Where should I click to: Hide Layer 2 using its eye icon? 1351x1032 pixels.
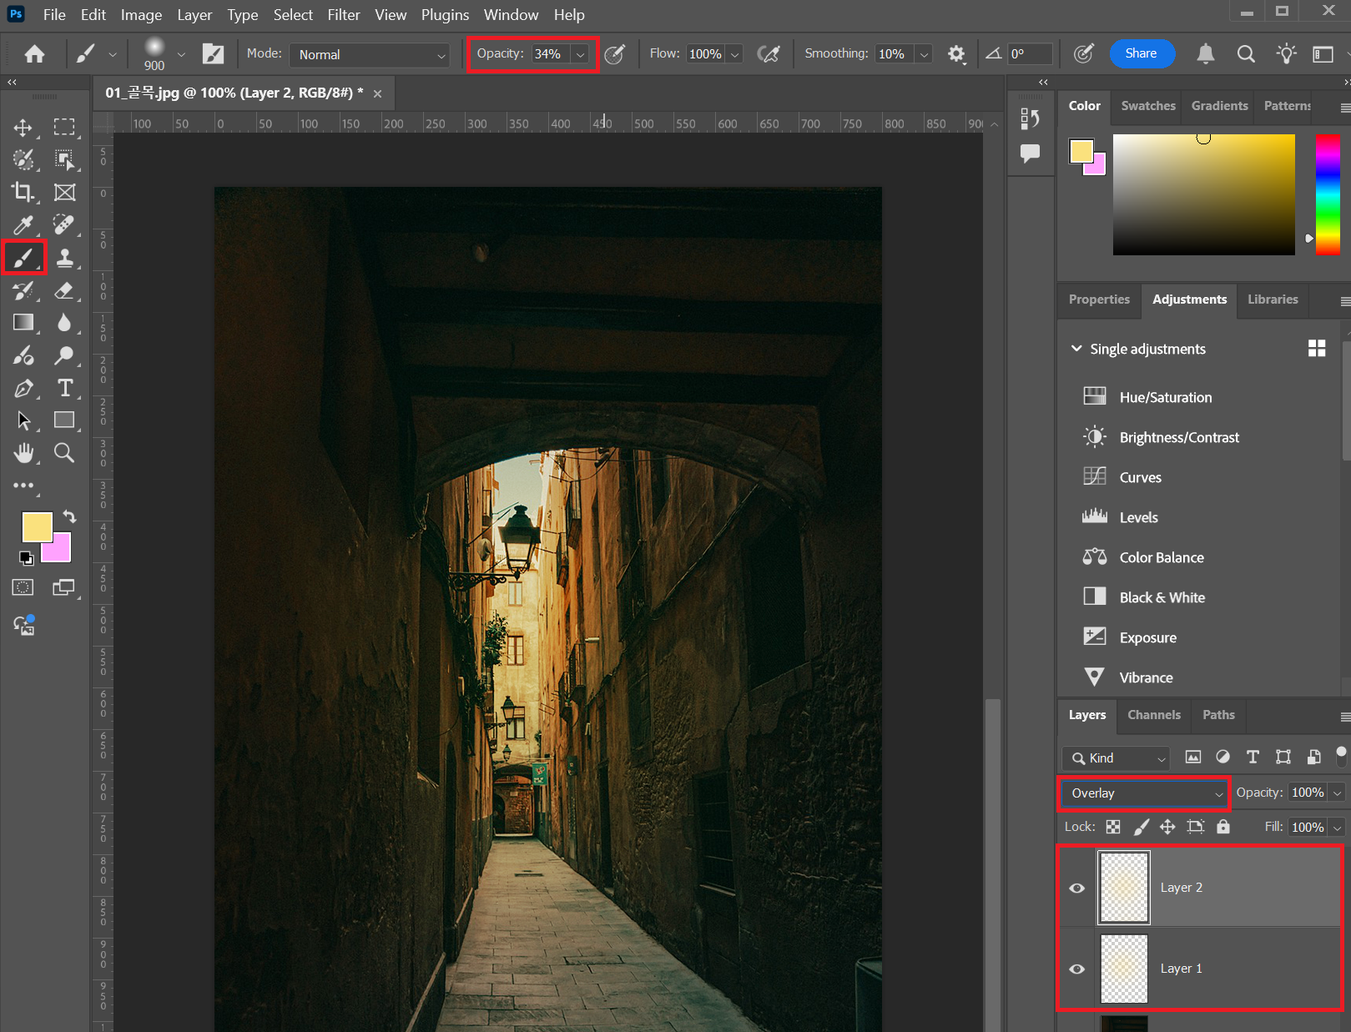(x=1077, y=888)
